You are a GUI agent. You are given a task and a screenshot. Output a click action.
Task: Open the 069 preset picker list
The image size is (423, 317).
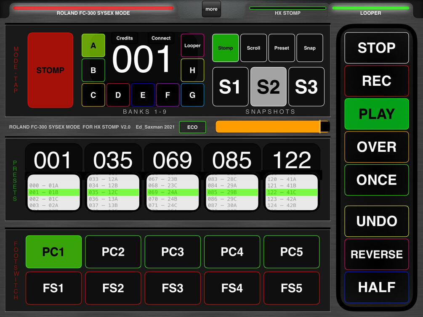(173, 192)
